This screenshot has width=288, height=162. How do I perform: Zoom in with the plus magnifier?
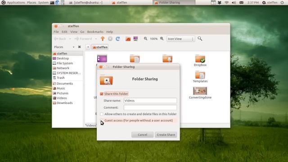162,39
